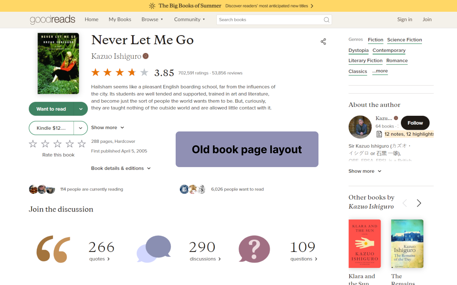The width and height of the screenshot is (457, 285).
Task: View the 266 quotes
Action: [101, 251]
